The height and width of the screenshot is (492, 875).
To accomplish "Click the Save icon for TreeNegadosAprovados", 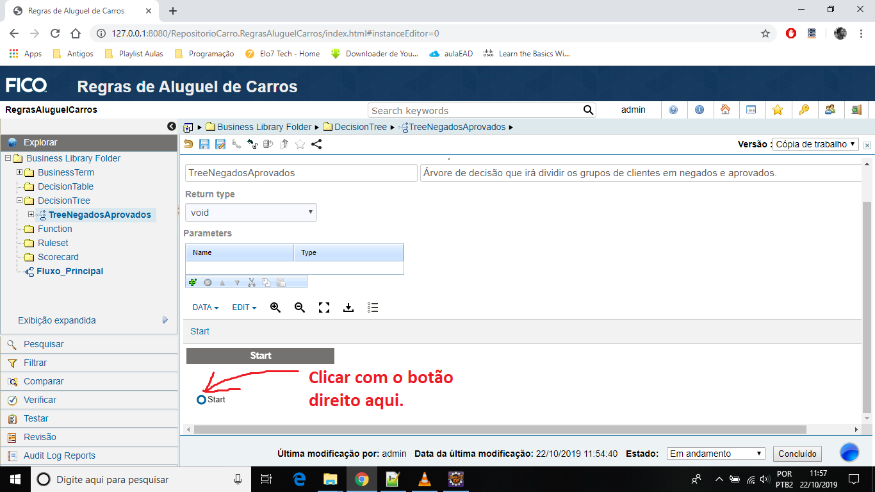I will click(x=204, y=145).
